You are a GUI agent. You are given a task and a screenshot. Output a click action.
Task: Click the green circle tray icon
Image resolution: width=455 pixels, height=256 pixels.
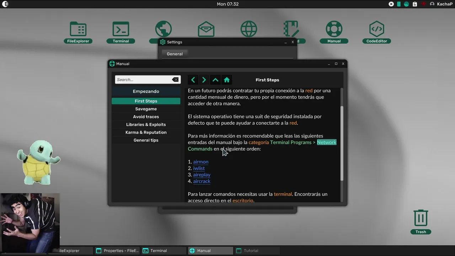[x=406, y=4]
